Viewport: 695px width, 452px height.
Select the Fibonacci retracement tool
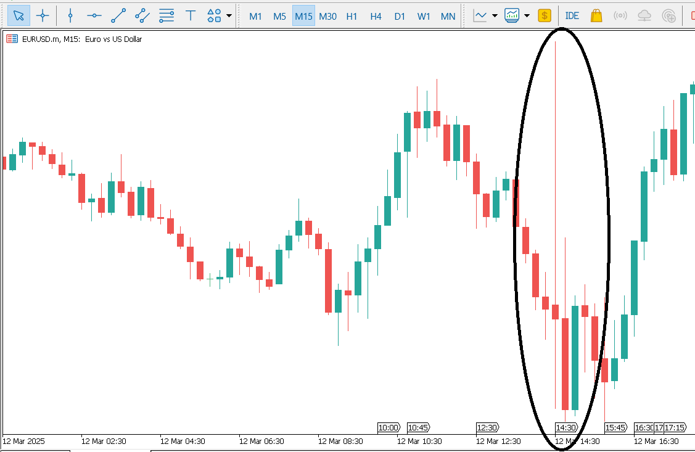coord(167,15)
